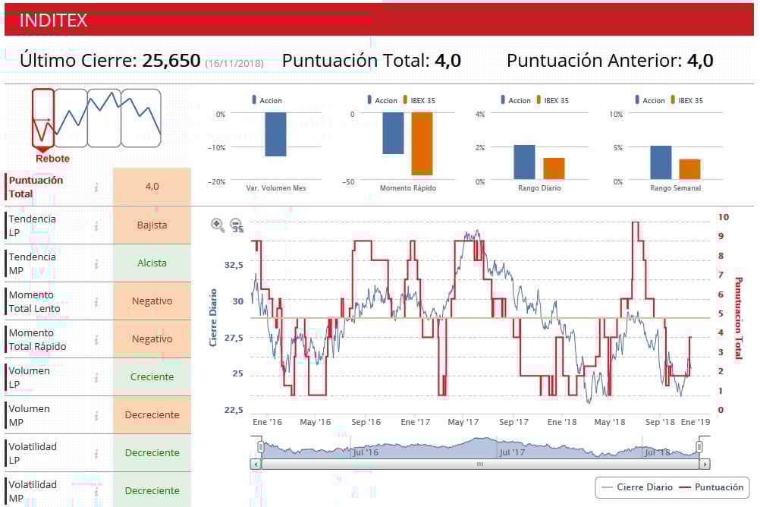Viewport: 760px width, 507px height.
Task: Click the INDITEX header title
Action: (53, 20)
